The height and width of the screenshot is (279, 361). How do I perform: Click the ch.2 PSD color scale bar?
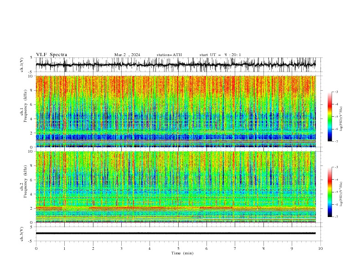(x=330, y=192)
